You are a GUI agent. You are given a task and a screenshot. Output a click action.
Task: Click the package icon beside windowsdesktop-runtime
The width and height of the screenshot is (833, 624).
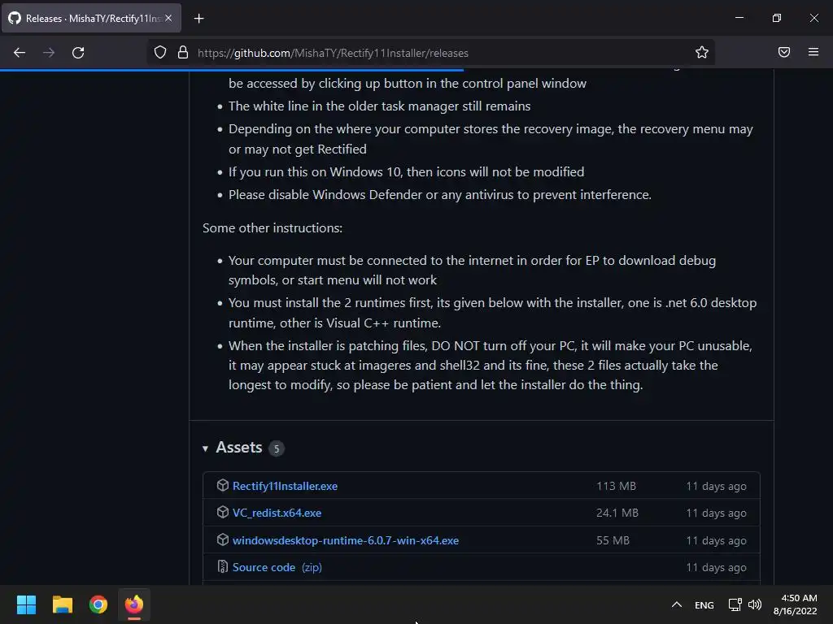click(x=223, y=539)
